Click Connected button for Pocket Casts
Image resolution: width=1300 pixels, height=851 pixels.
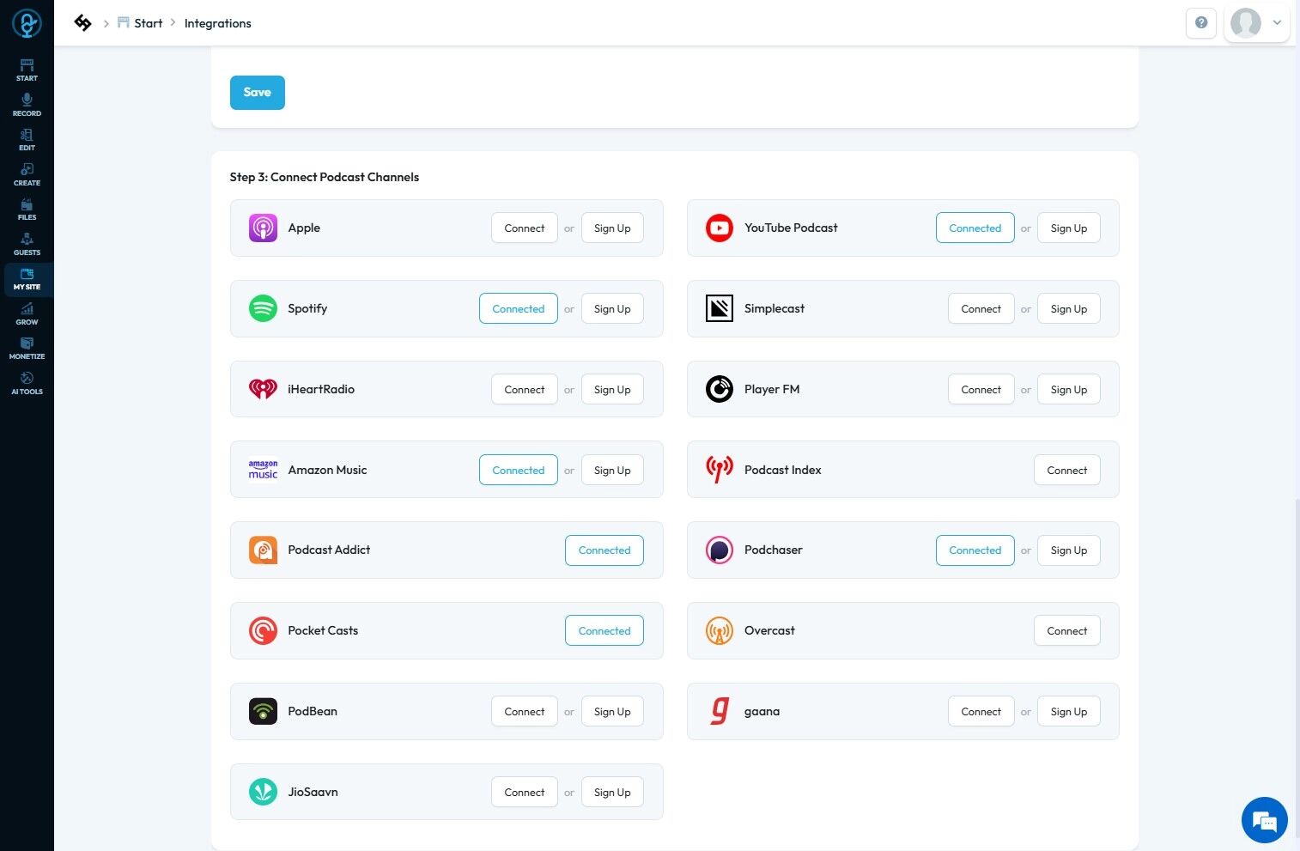pos(604,630)
